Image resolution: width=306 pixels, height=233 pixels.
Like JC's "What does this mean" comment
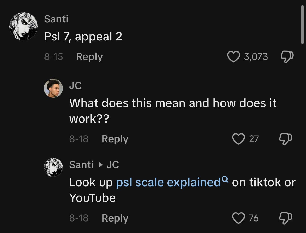pyautogui.click(x=238, y=139)
